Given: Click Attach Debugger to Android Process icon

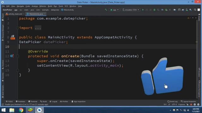Looking at the screenshot, I should (166, 10).
